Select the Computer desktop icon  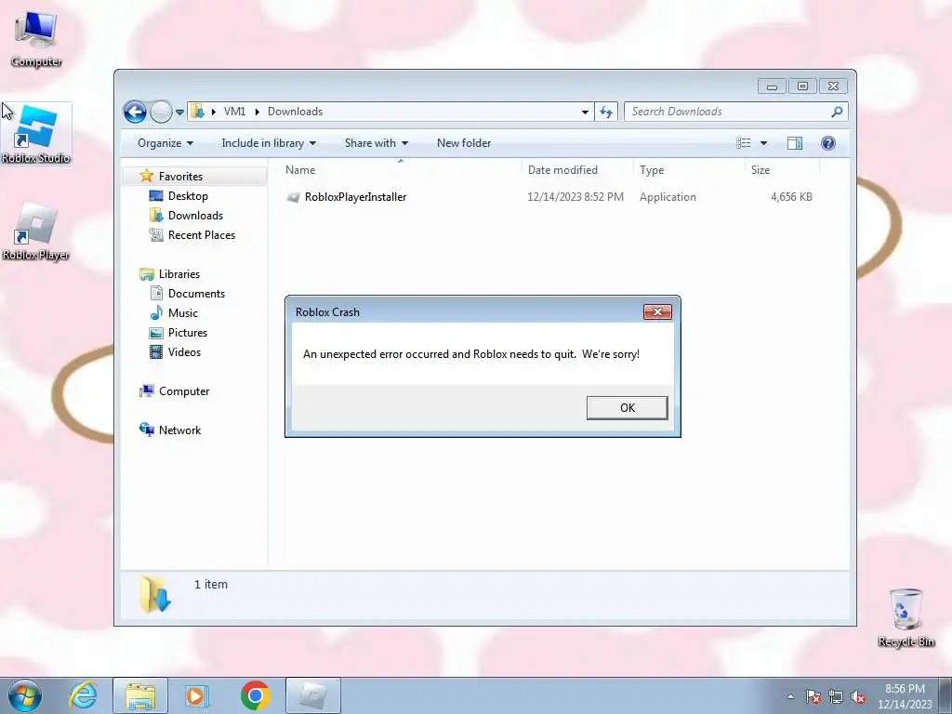click(x=36, y=39)
